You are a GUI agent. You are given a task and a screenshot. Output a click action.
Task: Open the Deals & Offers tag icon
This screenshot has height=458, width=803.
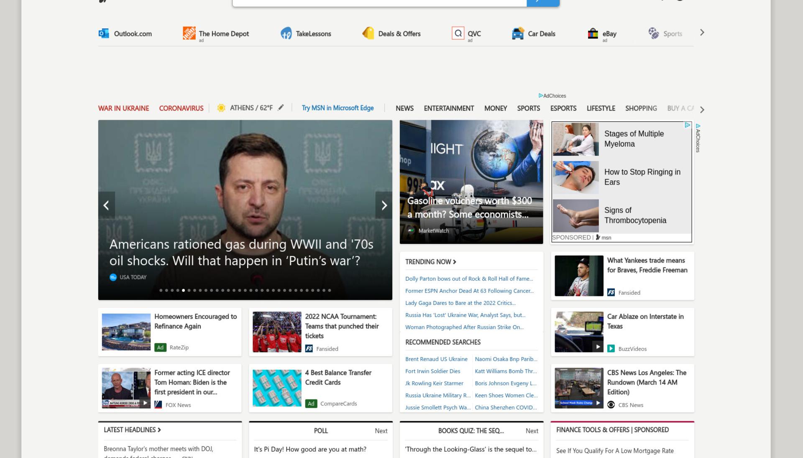(368, 33)
